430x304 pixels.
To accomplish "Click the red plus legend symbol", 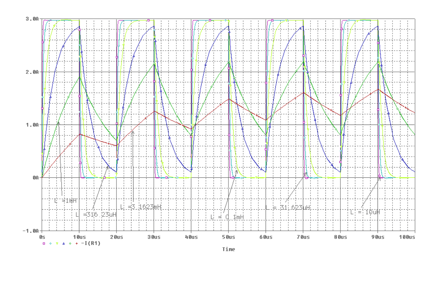I will 77,243.
